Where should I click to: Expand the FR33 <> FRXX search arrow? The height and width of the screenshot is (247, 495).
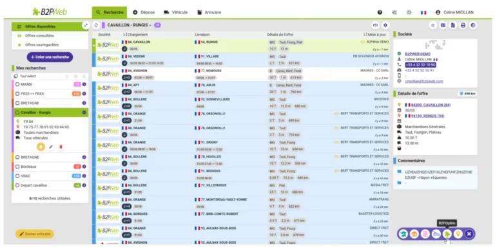point(84,94)
